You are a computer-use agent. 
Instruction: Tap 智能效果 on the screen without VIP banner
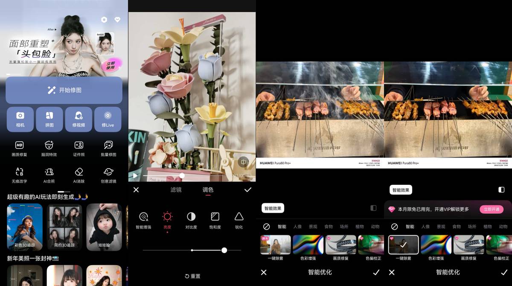(x=273, y=208)
